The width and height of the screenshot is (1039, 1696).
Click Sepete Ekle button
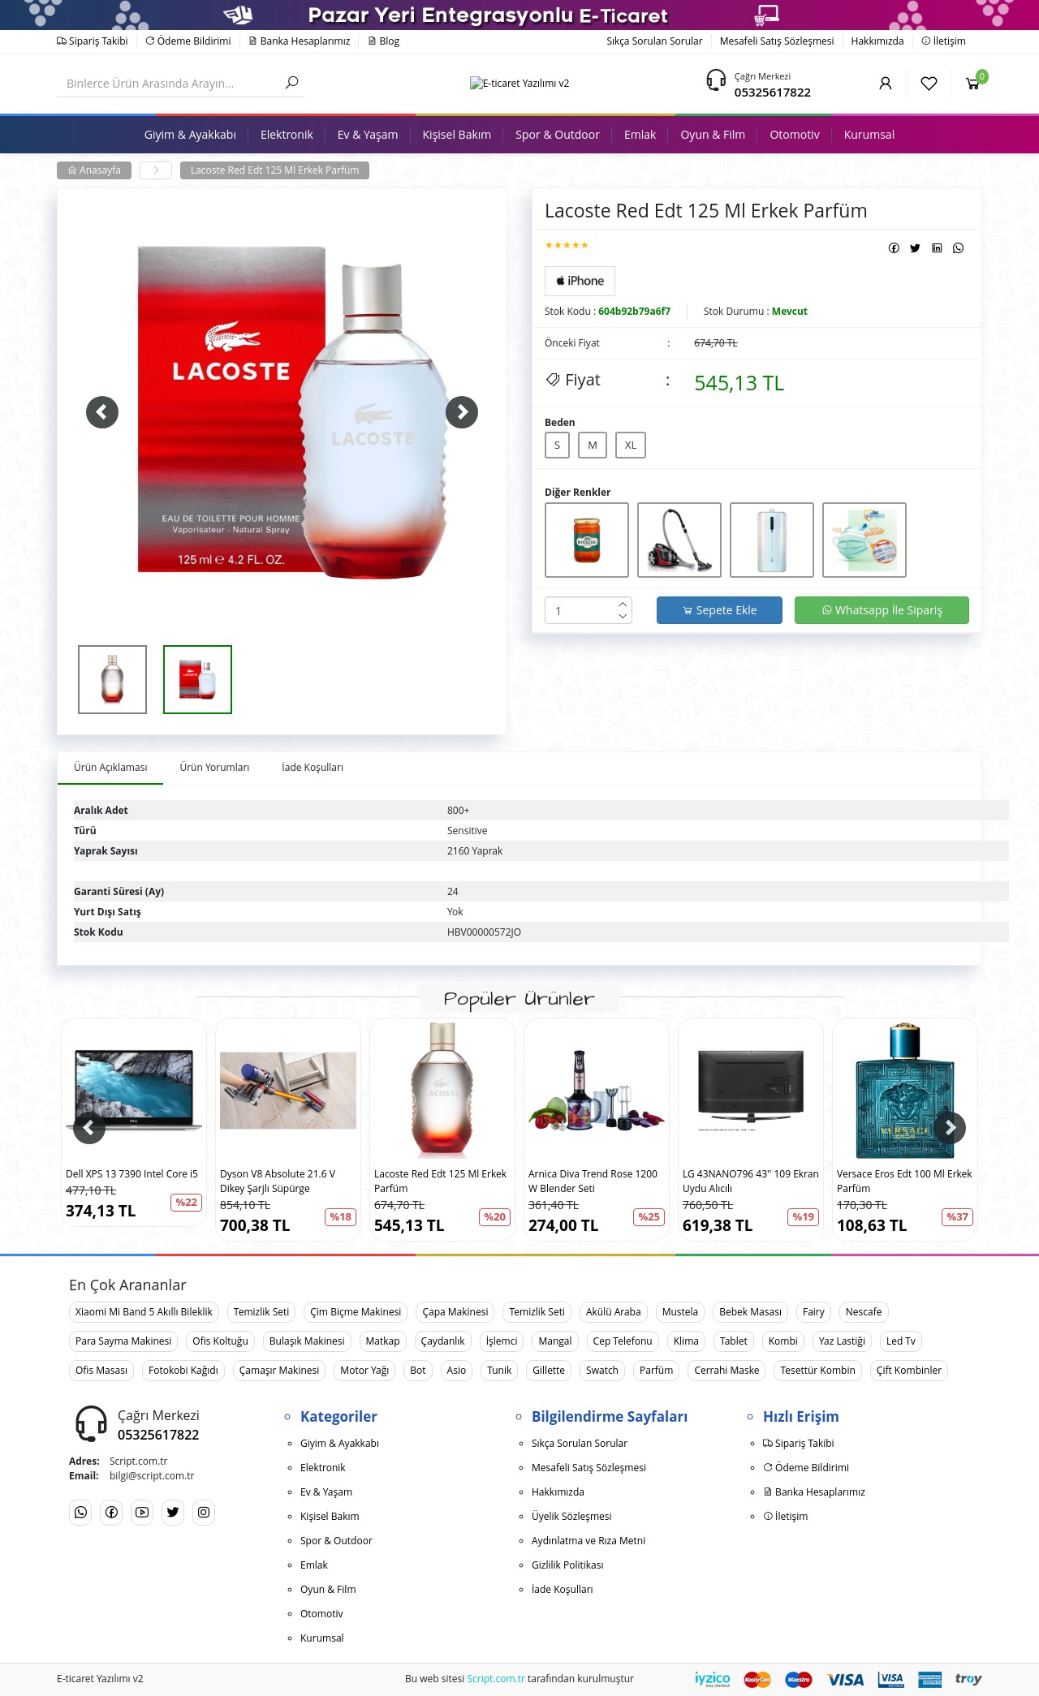(719, 610)
